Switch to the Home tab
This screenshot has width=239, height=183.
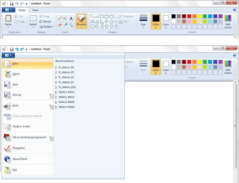click(x=22, y=10)
